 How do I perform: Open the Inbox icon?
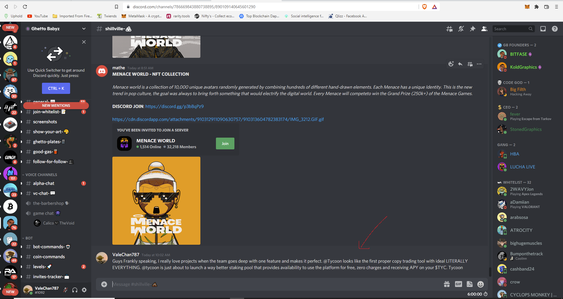point(543,29)
